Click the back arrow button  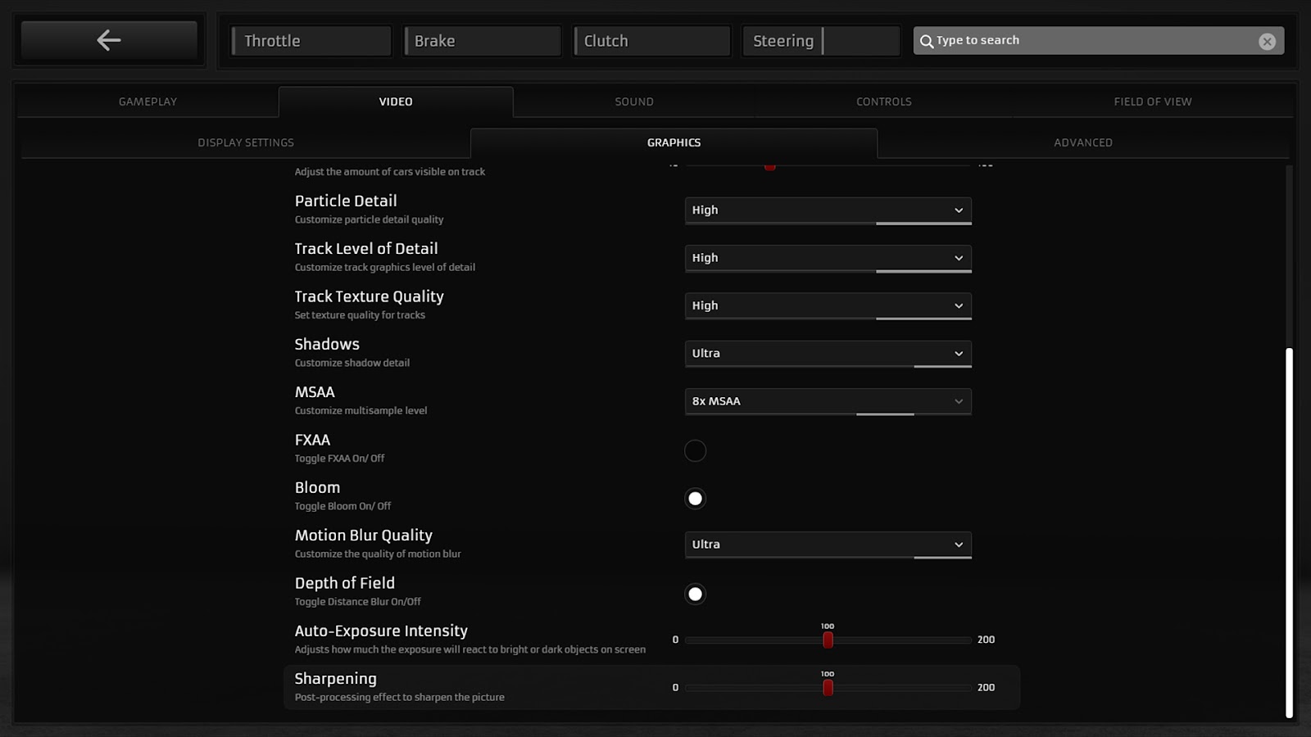click(109, 40)
